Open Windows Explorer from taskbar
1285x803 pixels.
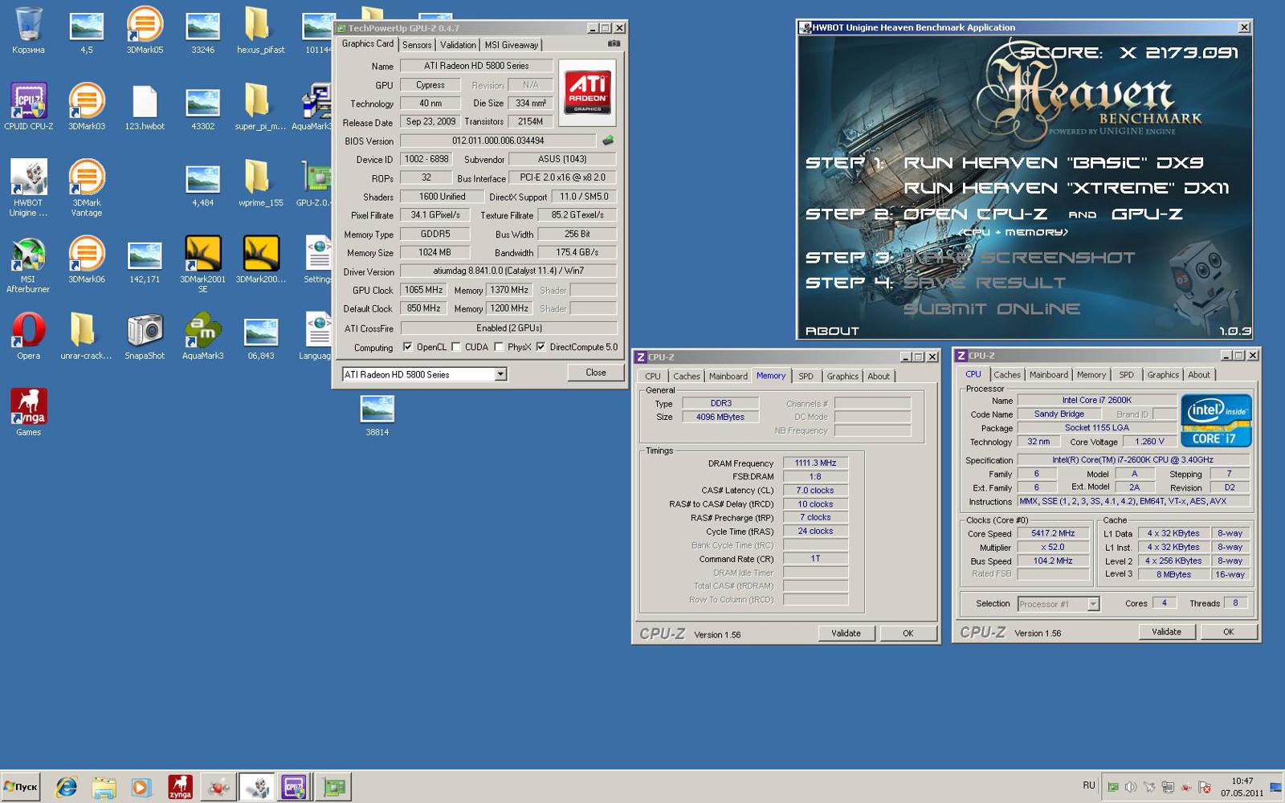coord(104,787)
